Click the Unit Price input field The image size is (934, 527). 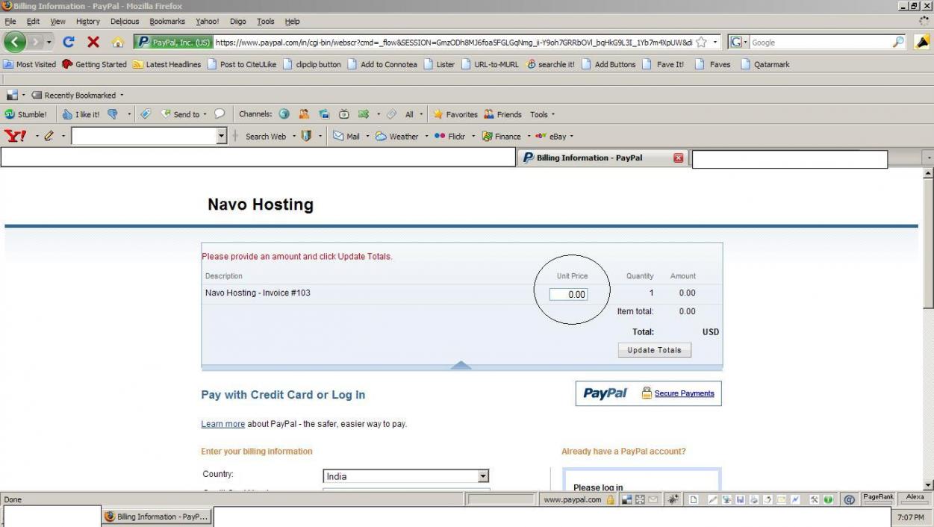pos(569,294)
